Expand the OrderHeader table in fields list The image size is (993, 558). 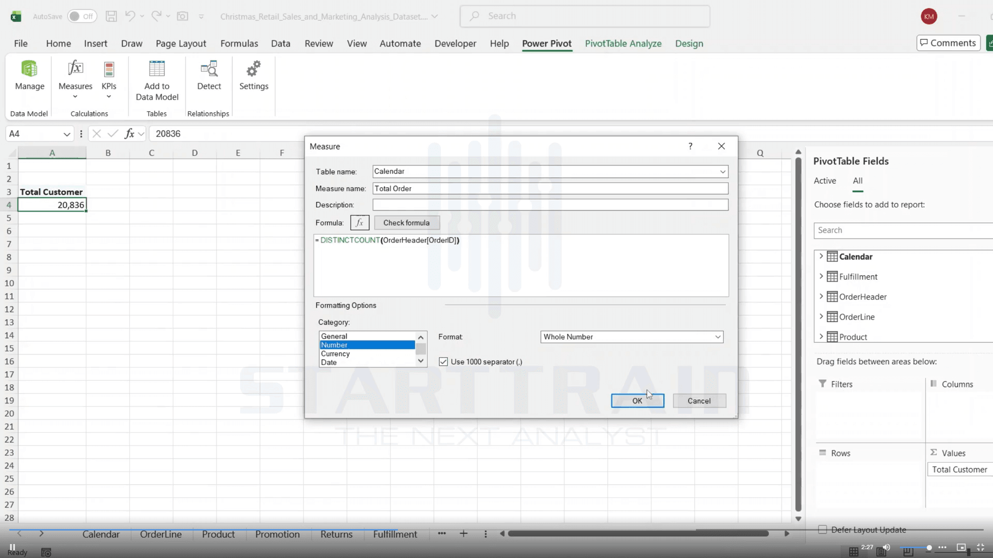pyautogui.click(x=821, y=297)
